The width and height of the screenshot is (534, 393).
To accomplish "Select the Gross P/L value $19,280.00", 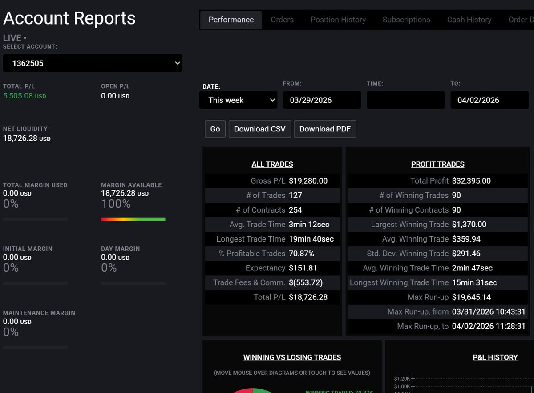I will point(308,181).
